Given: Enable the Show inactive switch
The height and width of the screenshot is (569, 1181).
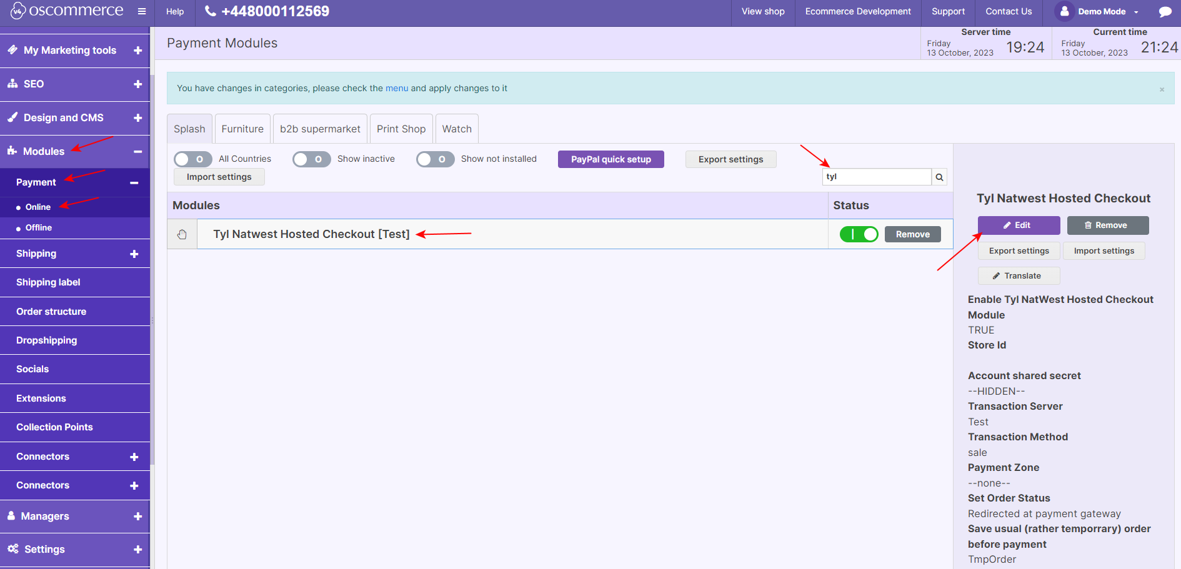Looking at the screenshot, I should [312, 159].
